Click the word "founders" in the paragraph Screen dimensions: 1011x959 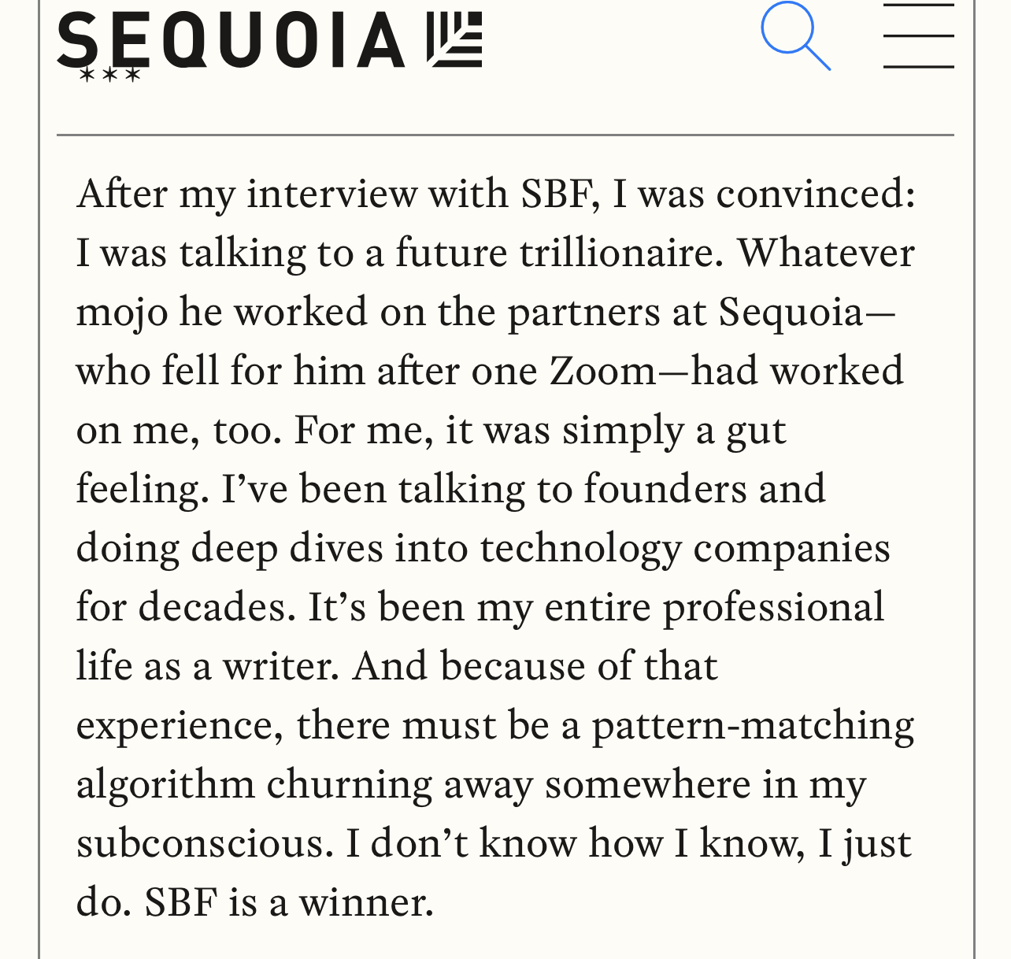[665, 489]
